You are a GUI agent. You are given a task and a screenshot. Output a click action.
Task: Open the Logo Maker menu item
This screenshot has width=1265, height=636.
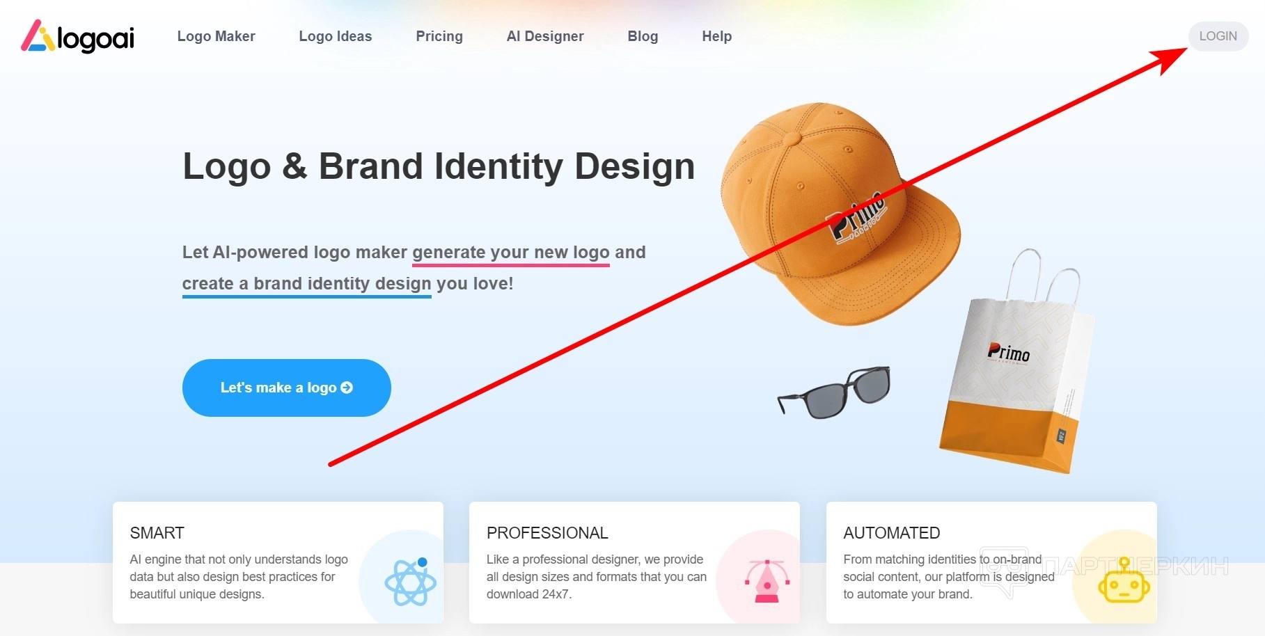pos(216,36)
